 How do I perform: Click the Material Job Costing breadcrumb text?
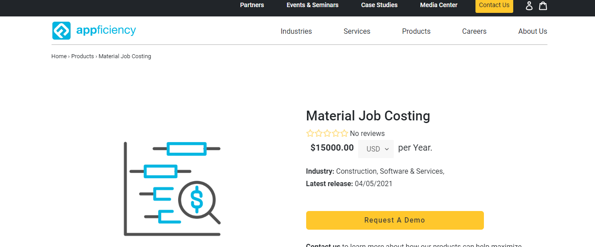[125, 56]
